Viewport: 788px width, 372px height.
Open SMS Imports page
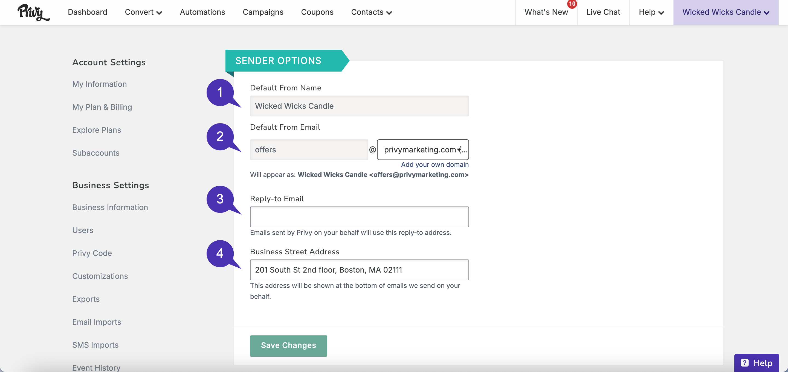(95, 345)
